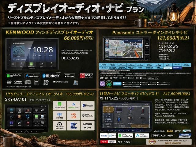Click the CPRM logo
Viewport: 196px width, 147px height.
(x=18, y=82)
